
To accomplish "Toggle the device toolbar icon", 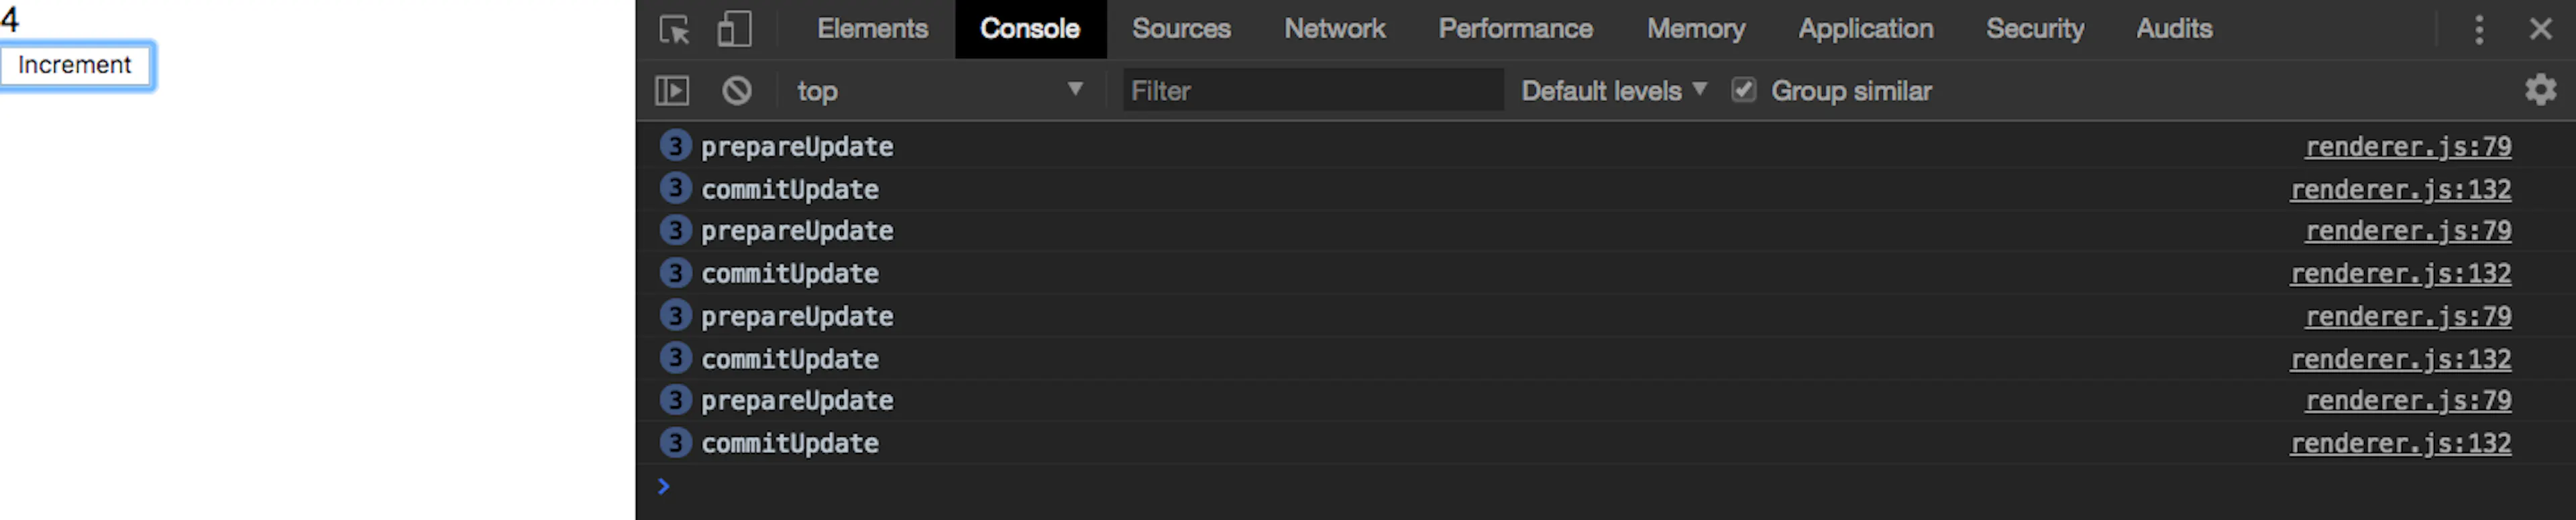I will (734, 29).
